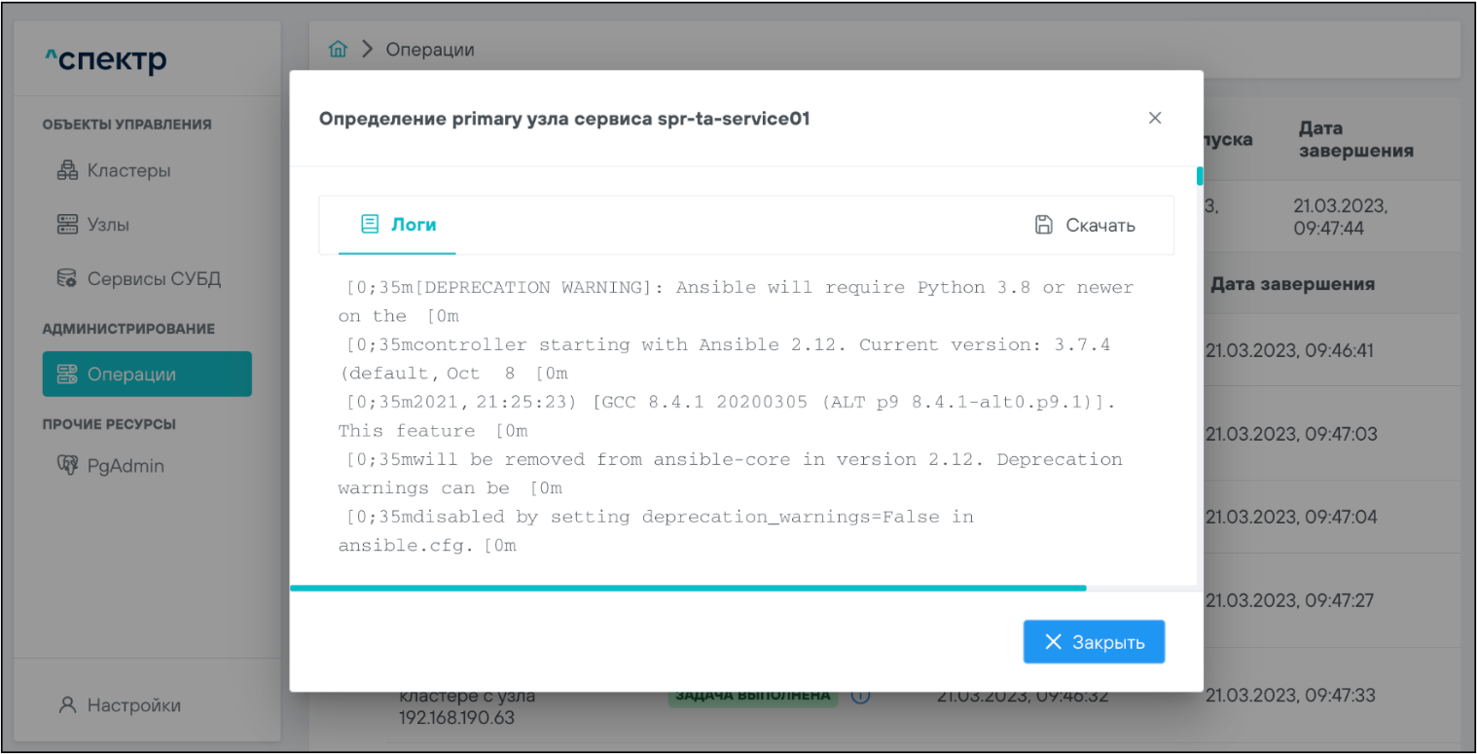Click the Операции breadcrumb link

pos(430,50)
